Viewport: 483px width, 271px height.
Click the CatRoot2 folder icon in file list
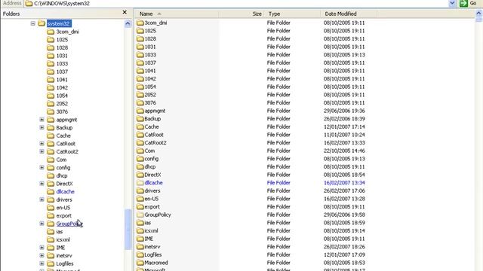(x=140, y=142)
